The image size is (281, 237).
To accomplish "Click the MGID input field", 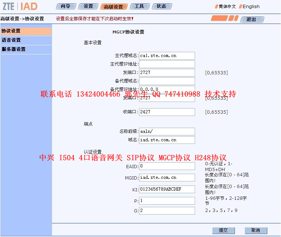I will (167, 178).
